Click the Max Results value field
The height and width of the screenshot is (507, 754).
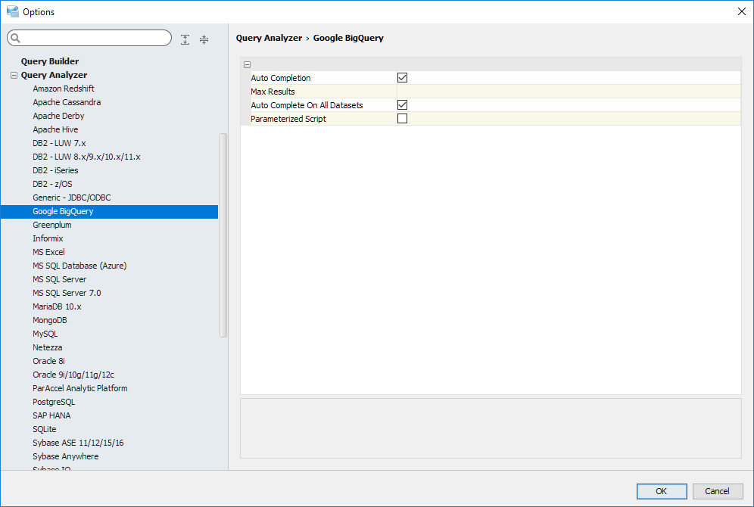point(568,92)
